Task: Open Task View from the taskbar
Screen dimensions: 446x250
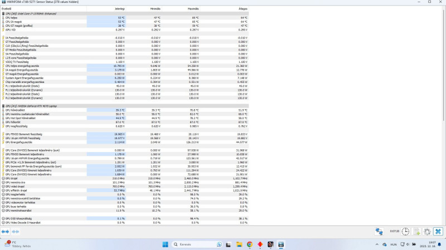Action: tap(228, 244)
